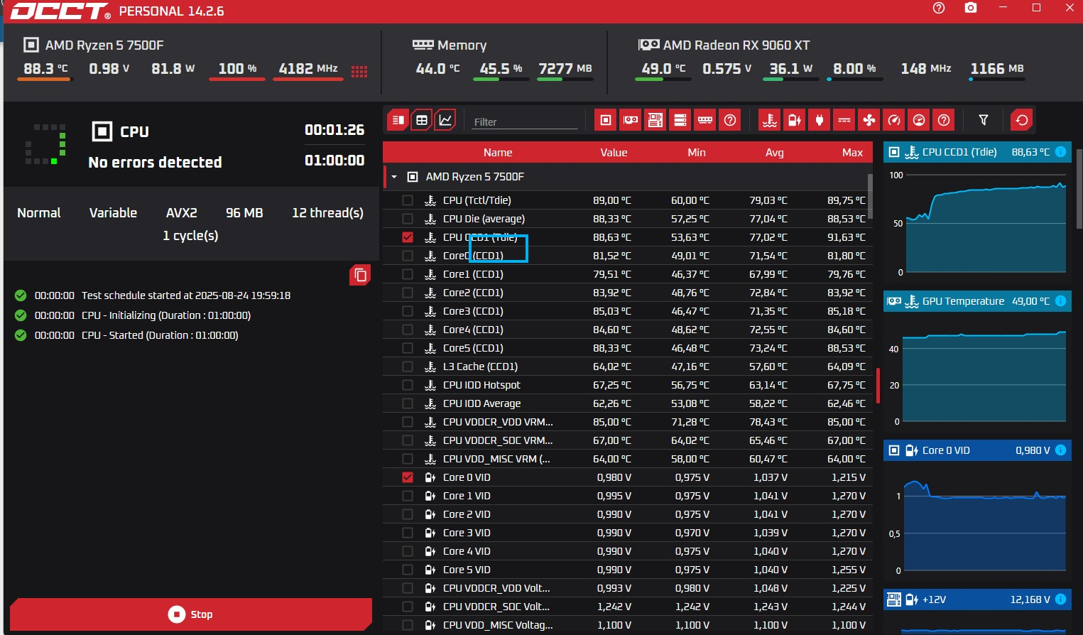The height and width of the screenshot is (635, 1083).
Task: Click the funnel filter icon
Action: pos(984,120)
